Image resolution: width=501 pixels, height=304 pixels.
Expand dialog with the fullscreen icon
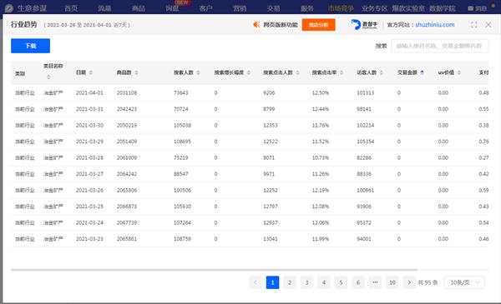tap(473, 25)
